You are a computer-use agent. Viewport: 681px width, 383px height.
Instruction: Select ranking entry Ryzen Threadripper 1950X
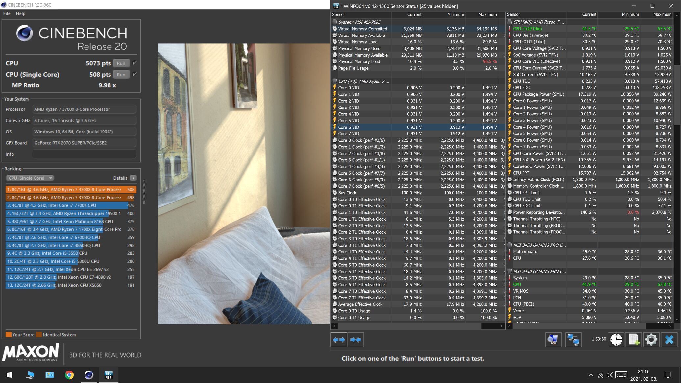[x=71, y=213]
